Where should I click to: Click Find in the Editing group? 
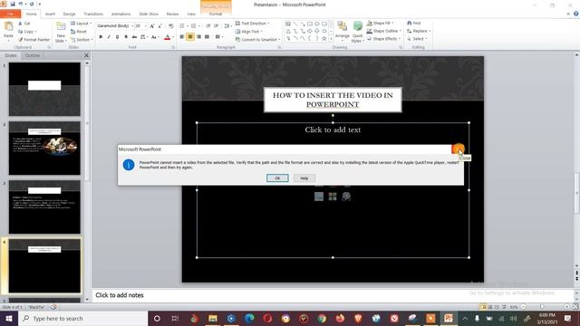tap(414, 24)
